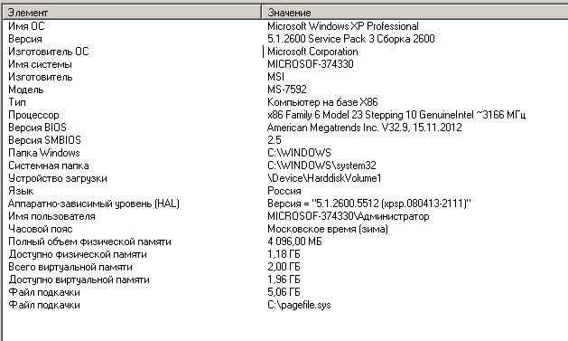Select the Системная папка row
The height and width of the screenshot is (341, 568).
pyautogui.click(x=285, y=166)
